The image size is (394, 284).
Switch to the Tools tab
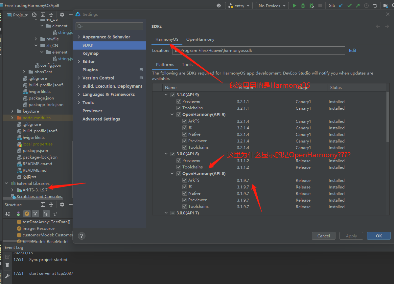click(187, 65)
